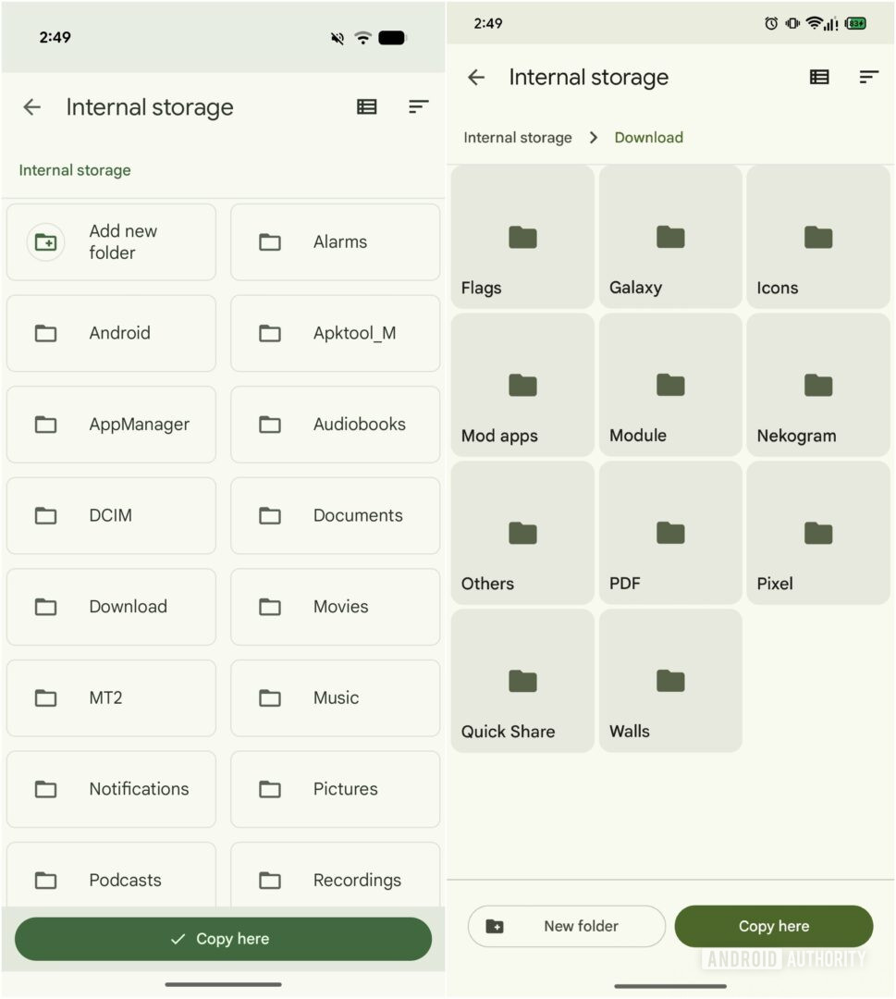This screenshot has width=896, height=999.
Task: Tap the breadcrumb chevron between path segments
Action: 593,137
